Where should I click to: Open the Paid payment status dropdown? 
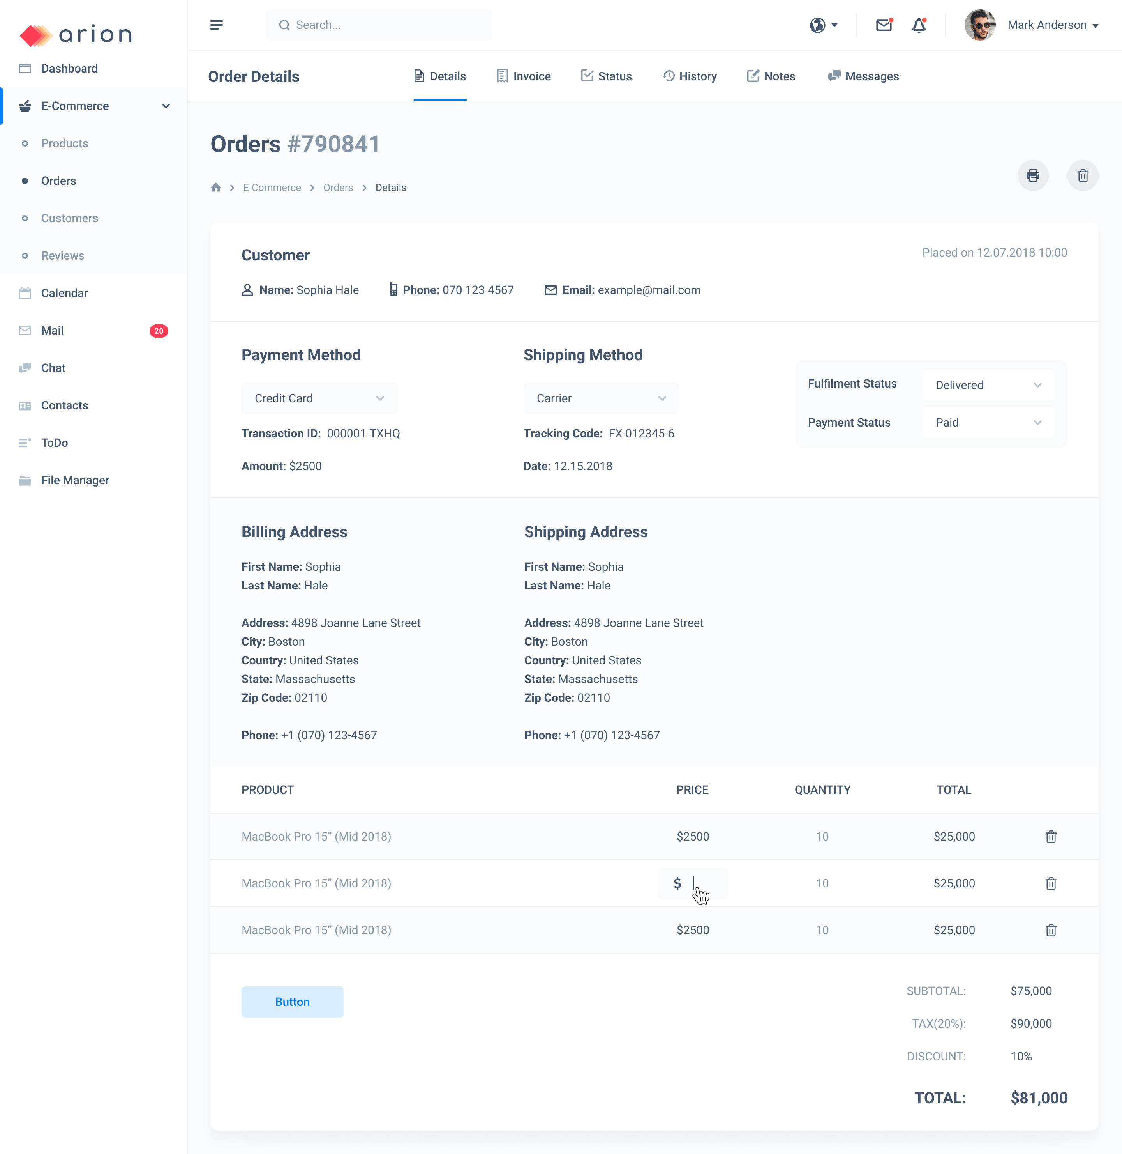[x=988, y=422]
